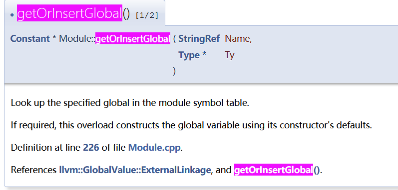The width and height of the screenshot is (398, 190).
Task: Click the highlighted getOrInsertGlobal name in the signature
Action: (x=133, y=39)
